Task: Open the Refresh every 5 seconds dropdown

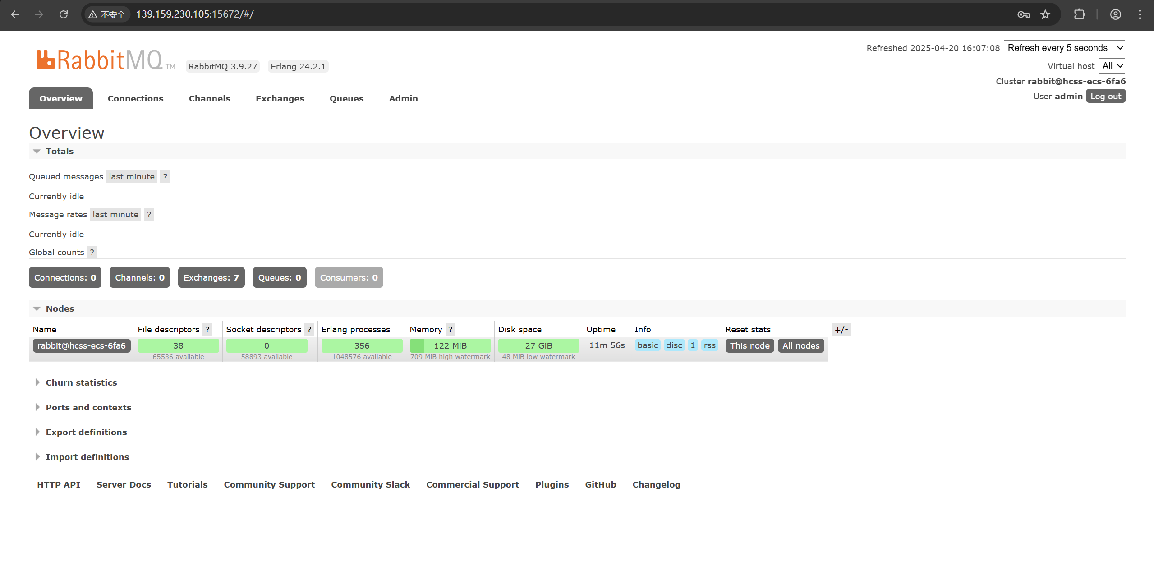Action: [1064, 48]
